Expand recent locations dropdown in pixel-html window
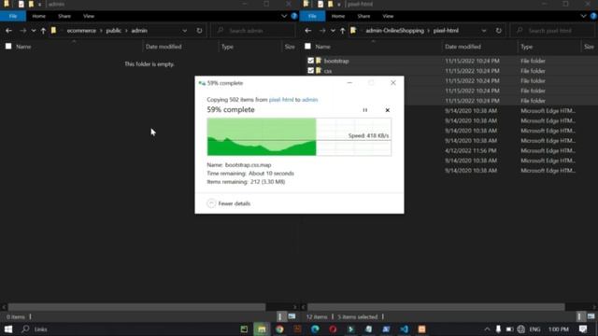Viewport: 598px width, 336px height. coord(333,31)
